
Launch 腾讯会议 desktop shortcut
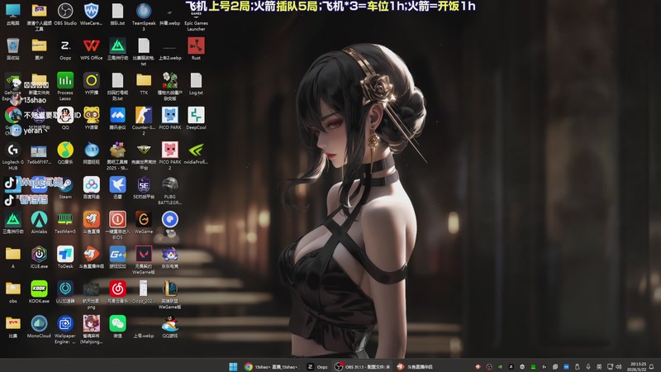click(x=117, y=115)
